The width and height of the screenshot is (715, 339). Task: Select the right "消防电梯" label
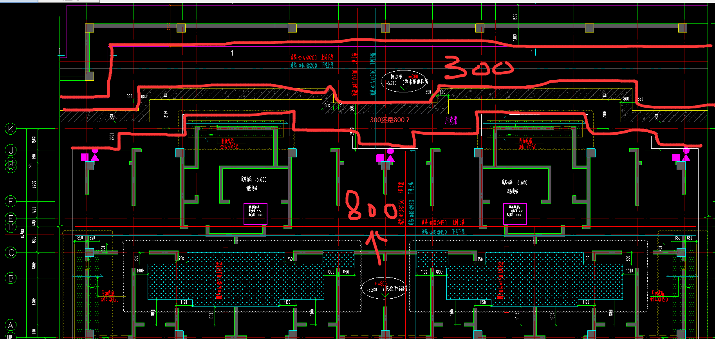(513, 191)
